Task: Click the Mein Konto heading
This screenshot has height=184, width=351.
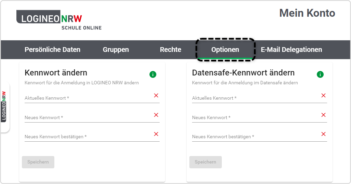Action: coord(307,13)
